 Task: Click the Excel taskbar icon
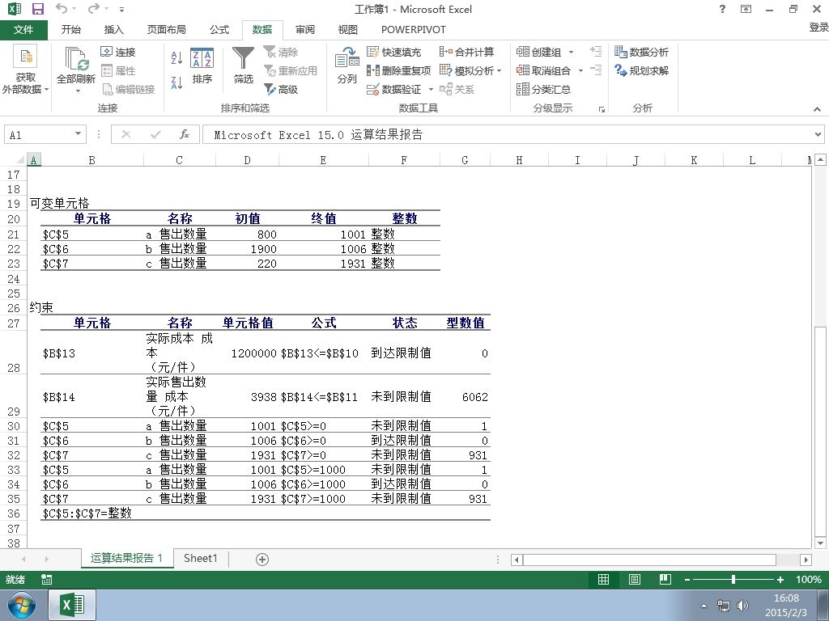pos(72,605)
